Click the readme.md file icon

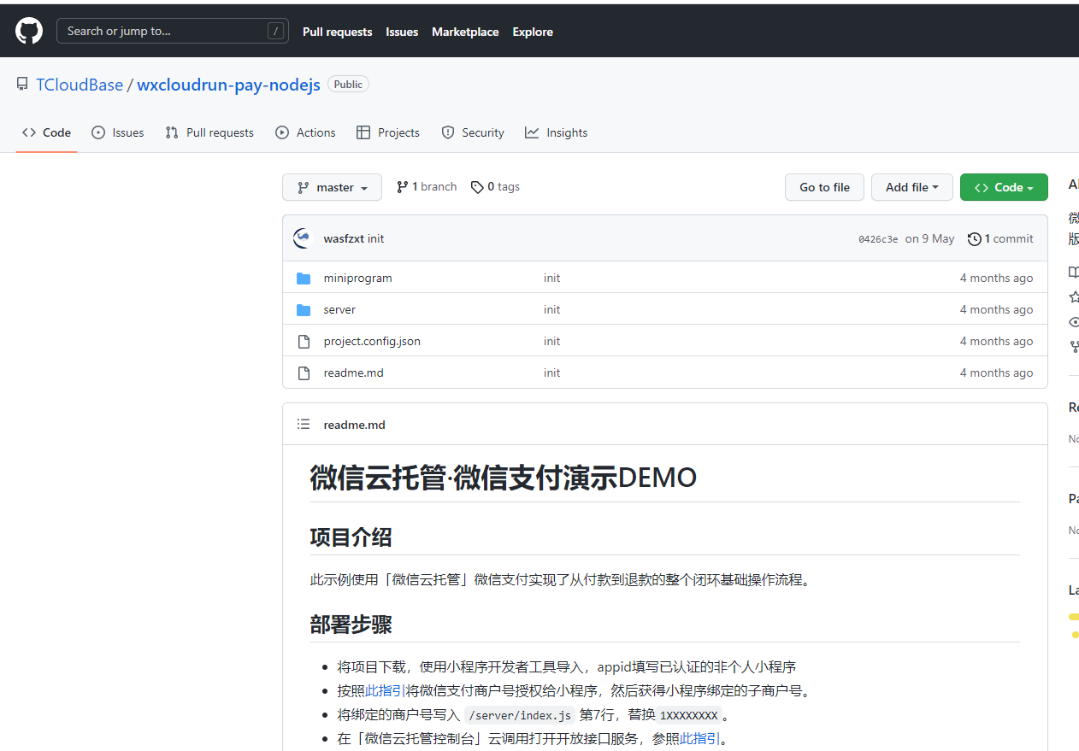click(304, 373)
